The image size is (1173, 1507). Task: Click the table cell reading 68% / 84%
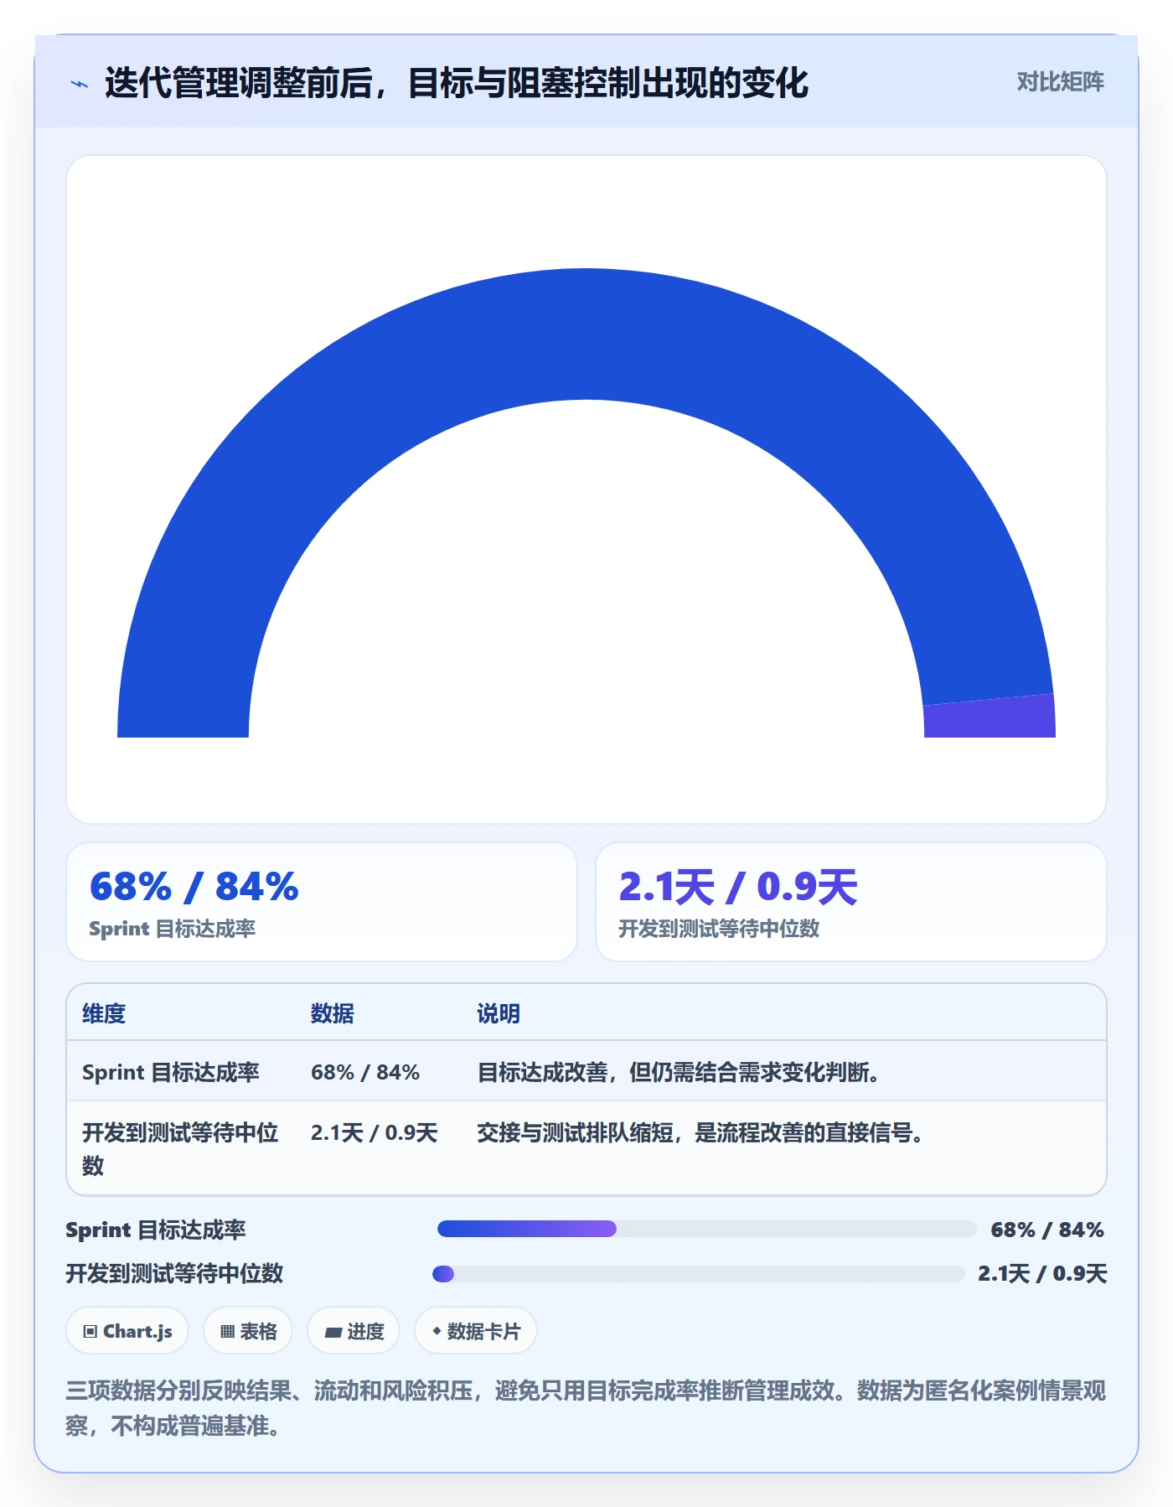[365, 1072]
